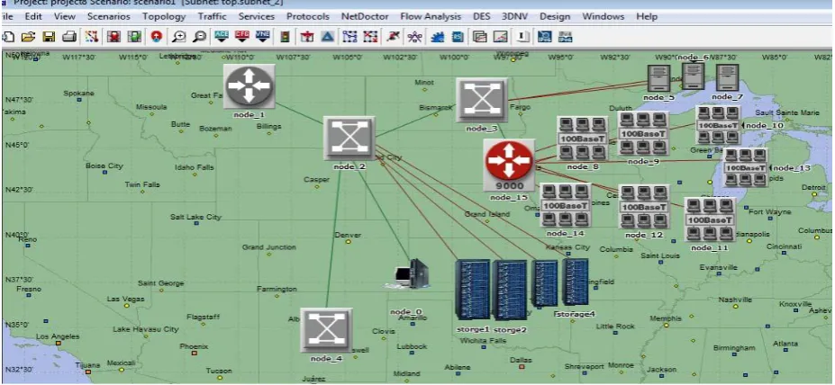Select the node_1 gray router icon
Image resolution: width=835 pixels, height=385 pixels.
[249, 86]
